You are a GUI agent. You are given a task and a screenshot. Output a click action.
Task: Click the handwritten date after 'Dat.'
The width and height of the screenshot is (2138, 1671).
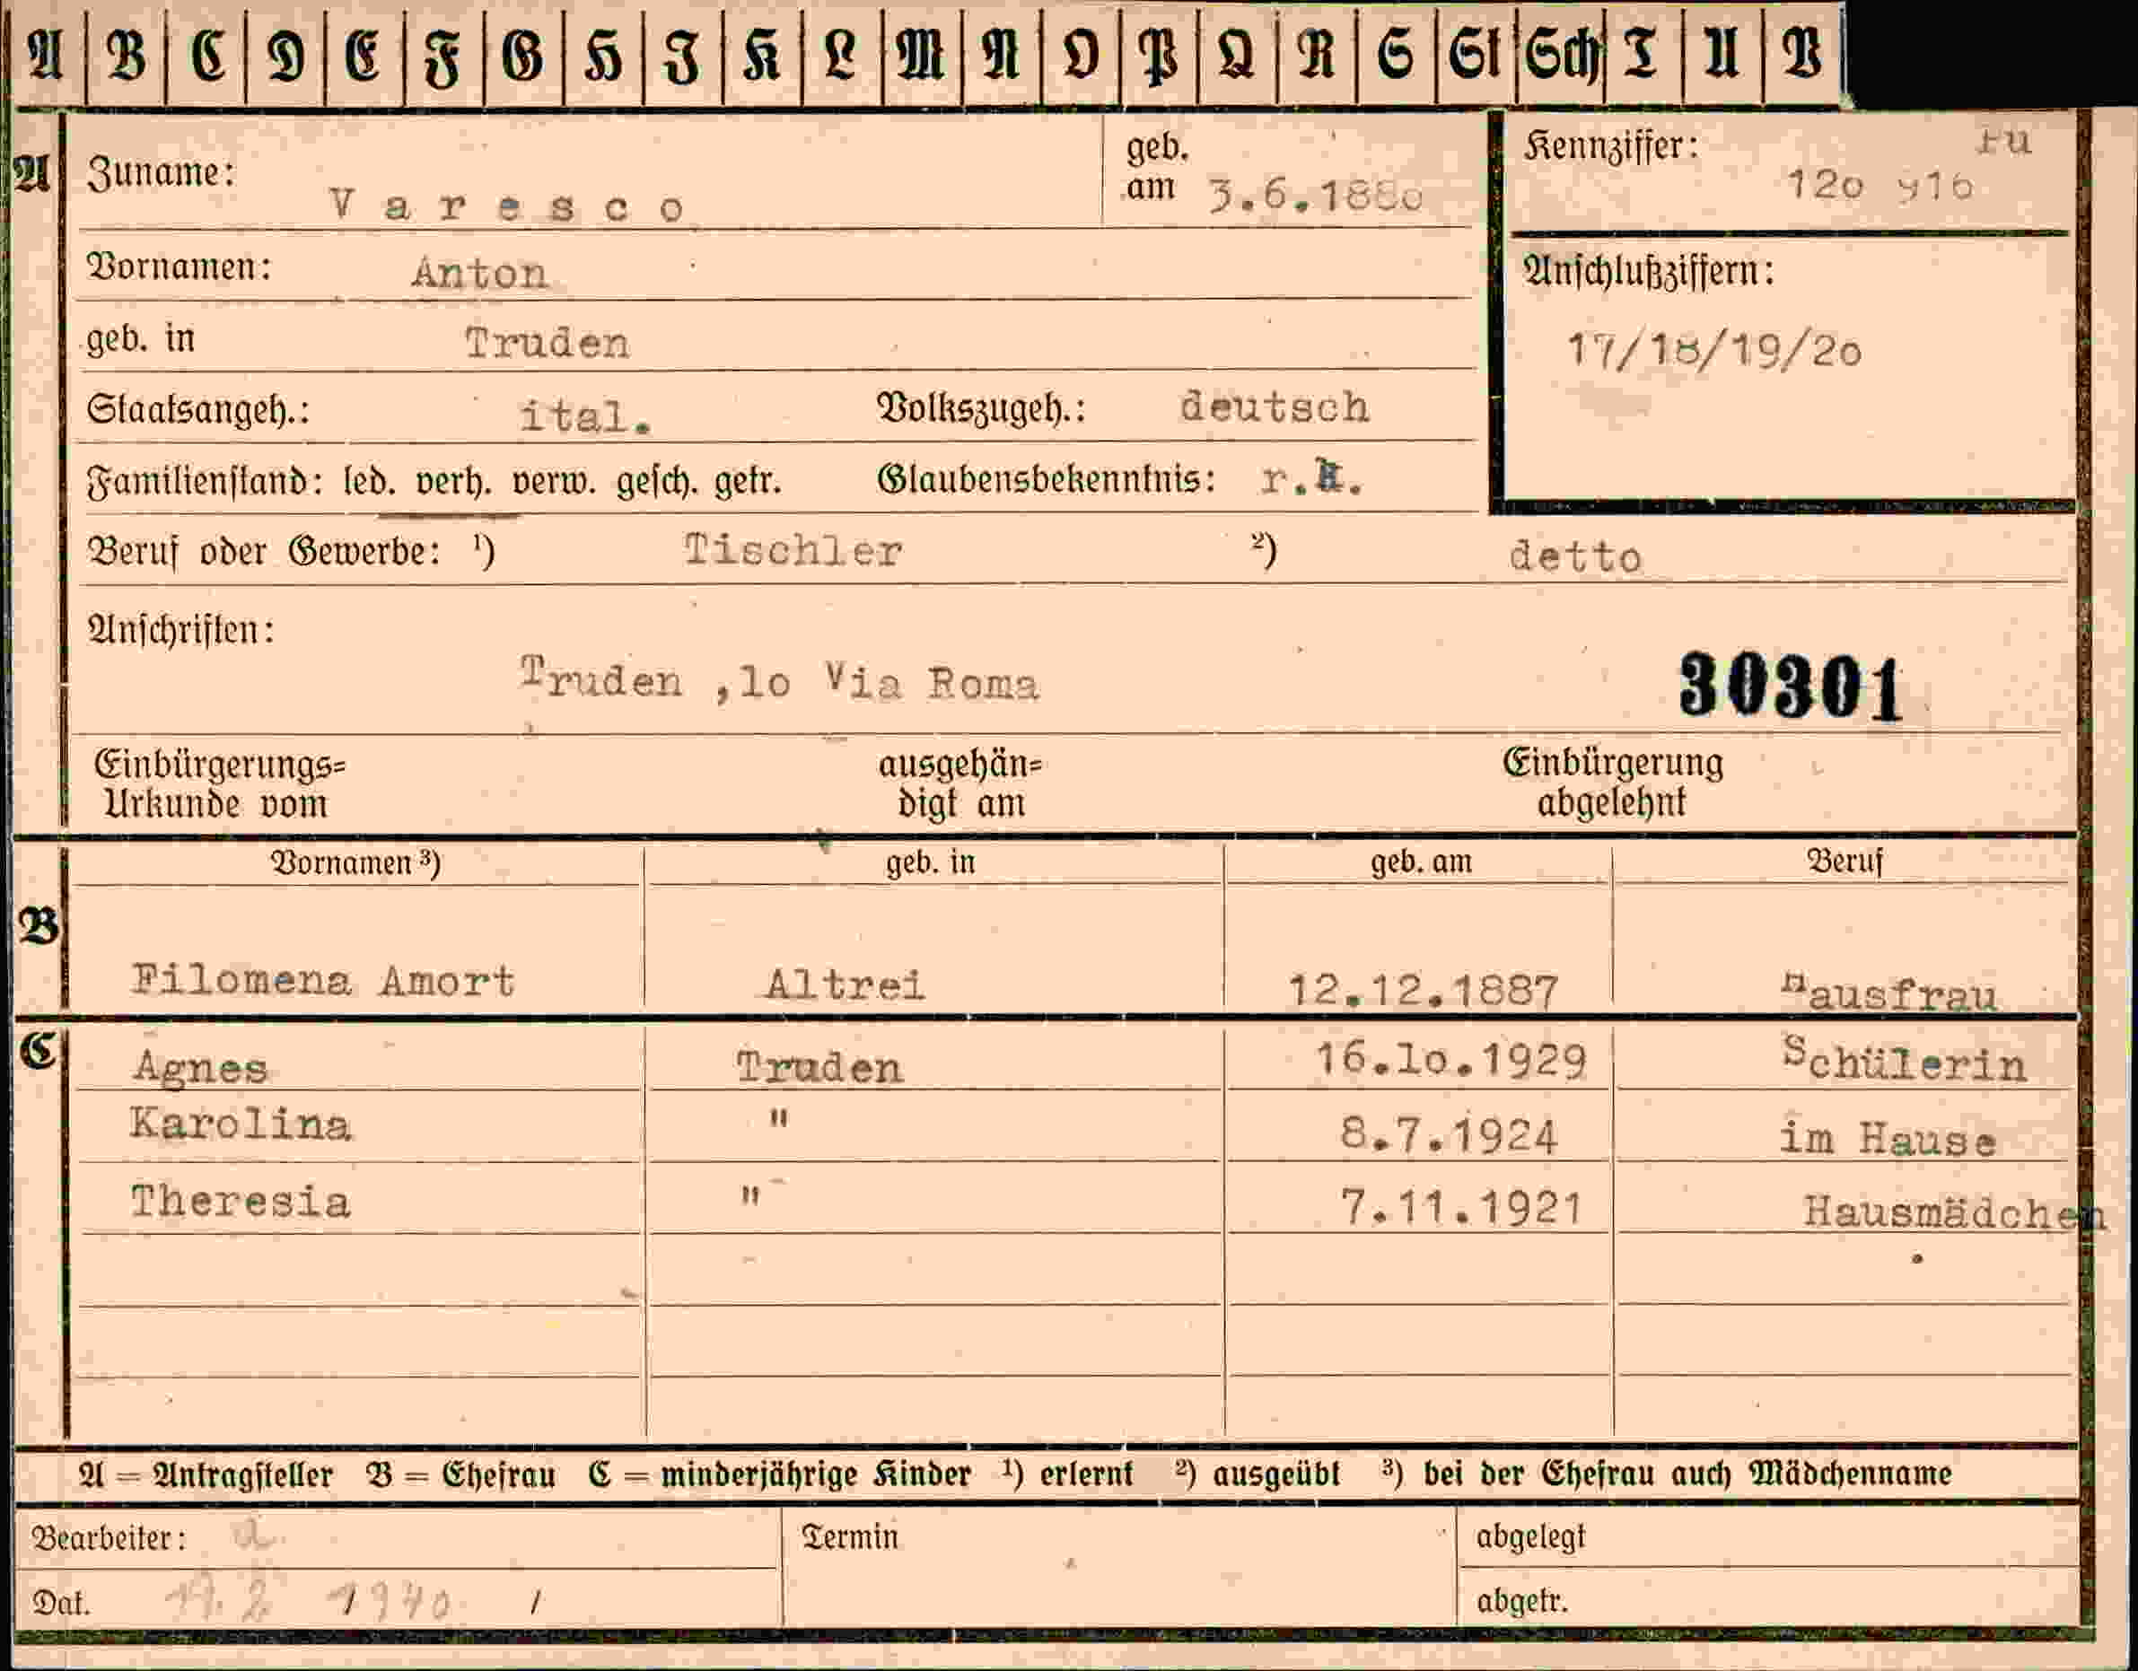click(x=307, y=1603)
